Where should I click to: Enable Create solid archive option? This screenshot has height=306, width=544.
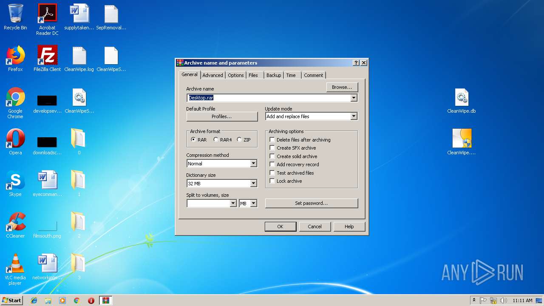click(x=293, y=156)
